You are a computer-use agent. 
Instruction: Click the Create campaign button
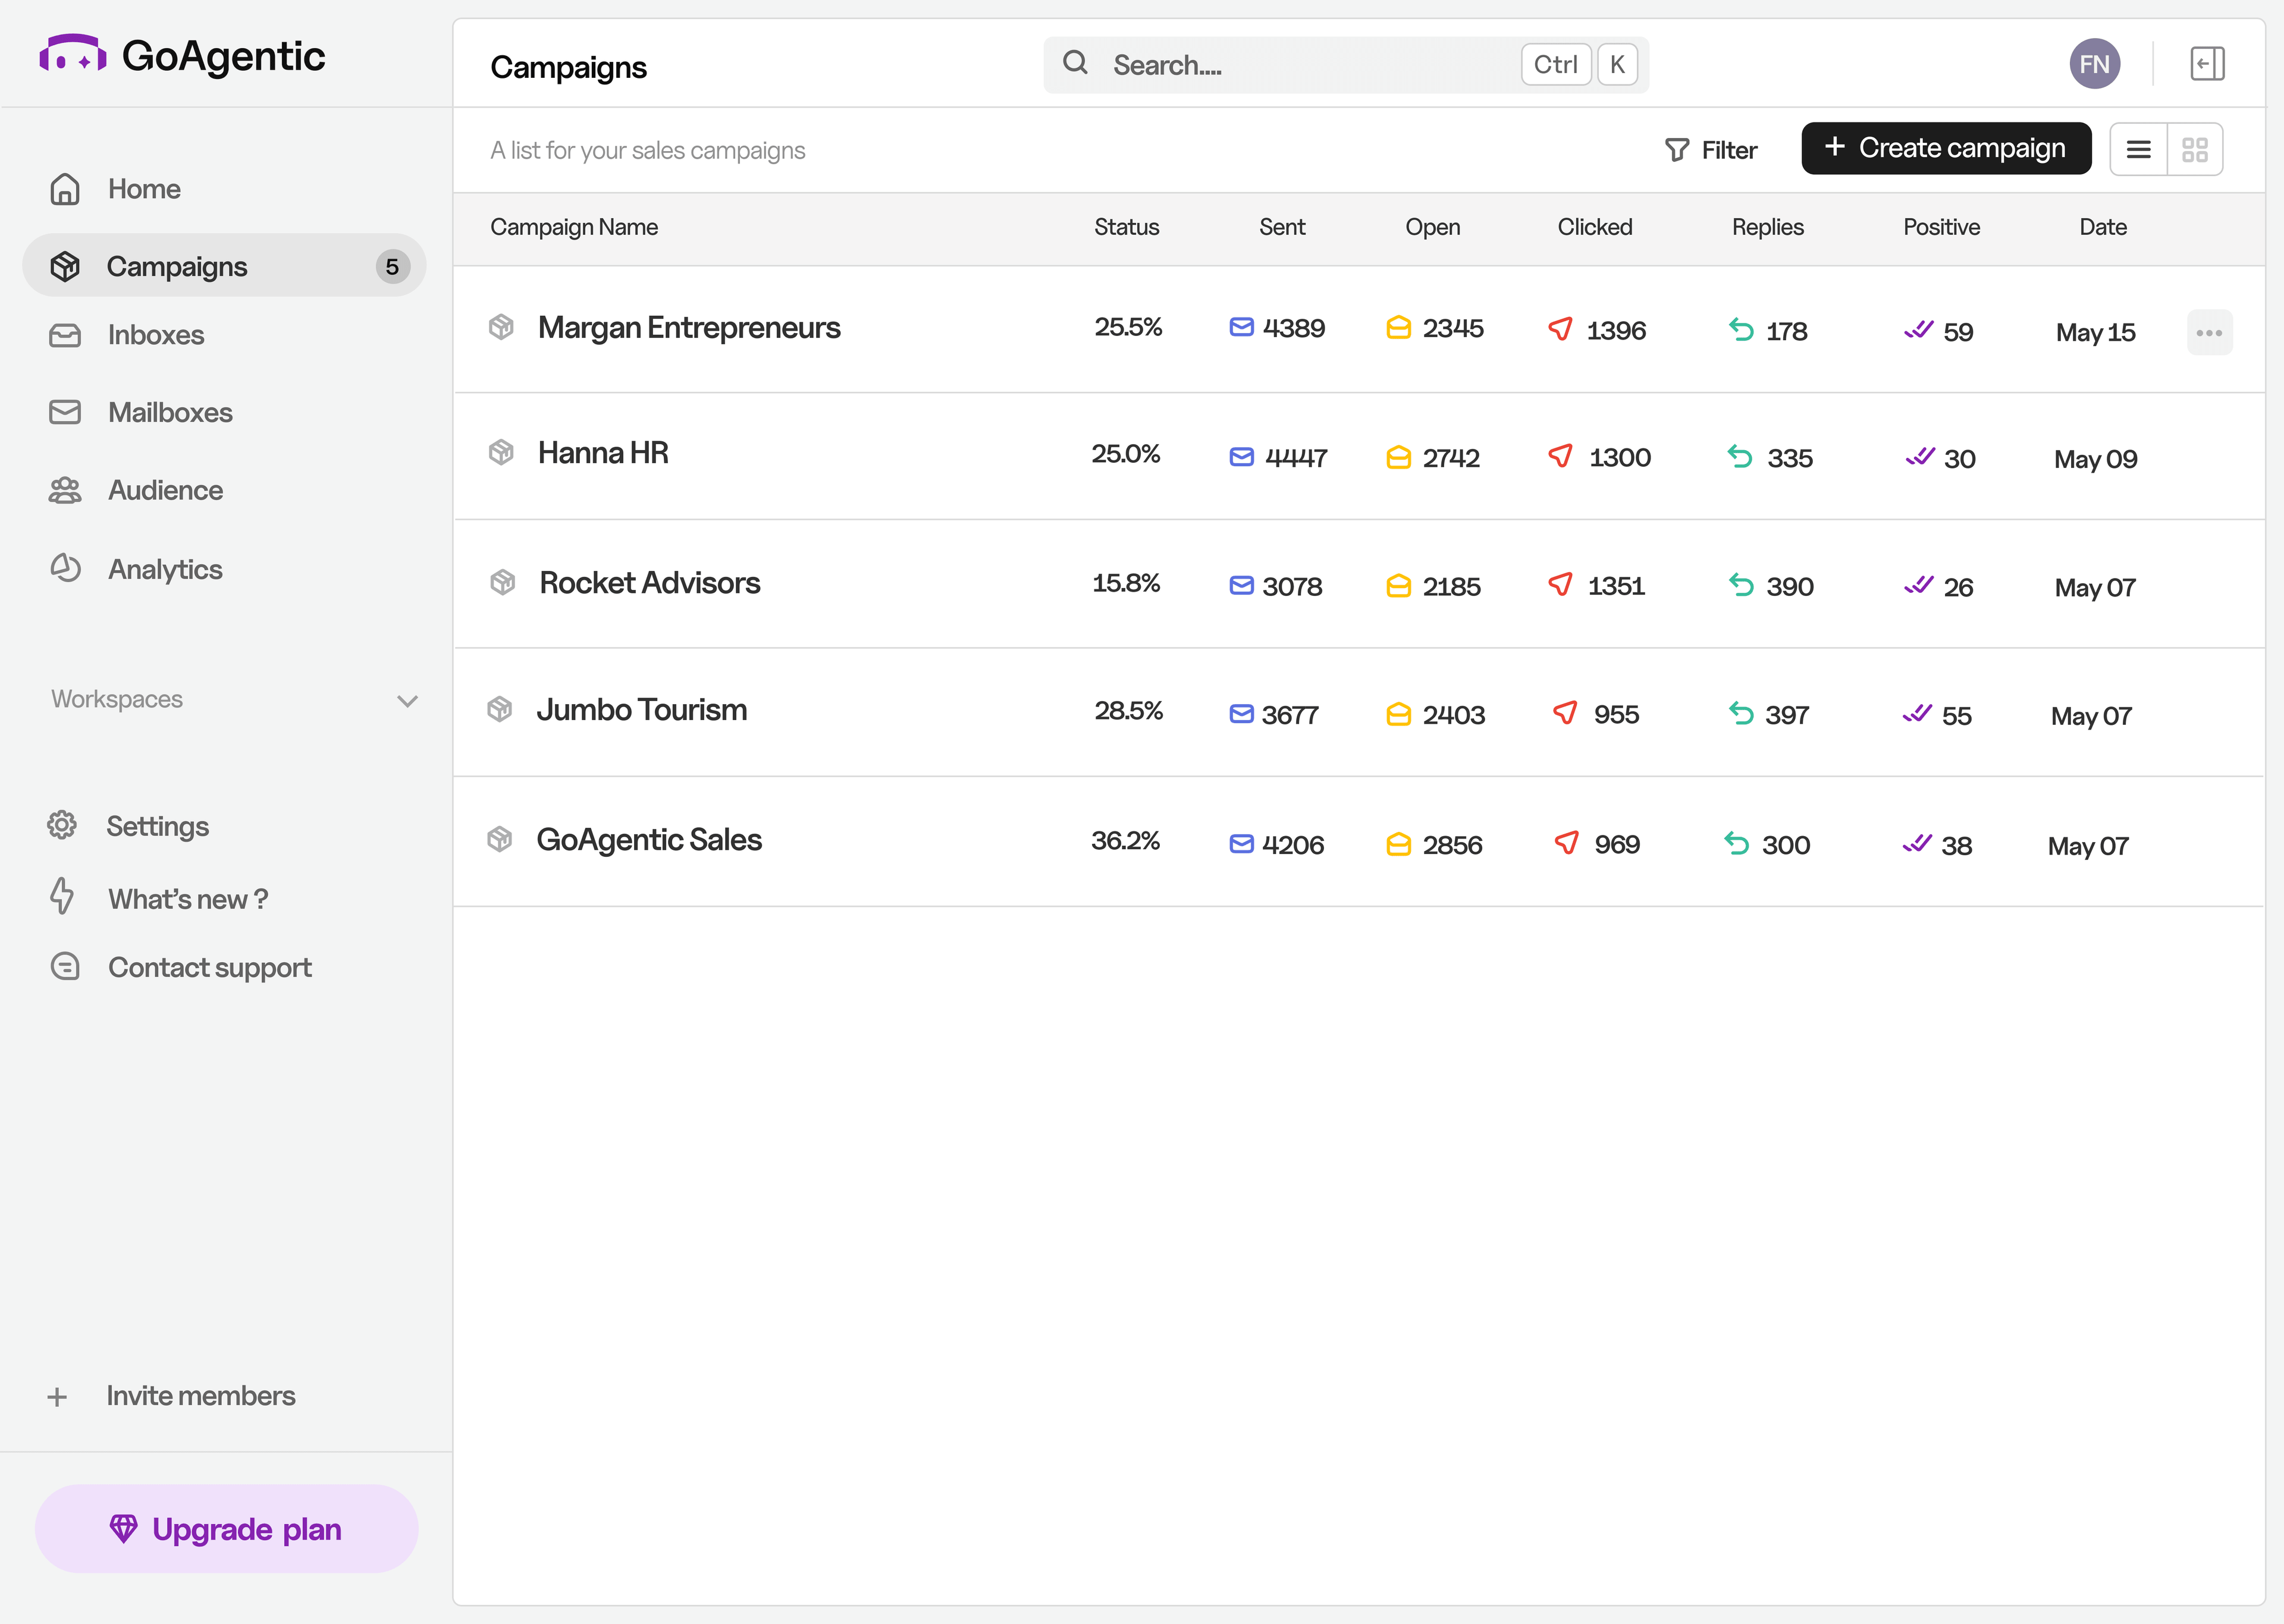click(1945, 147)
